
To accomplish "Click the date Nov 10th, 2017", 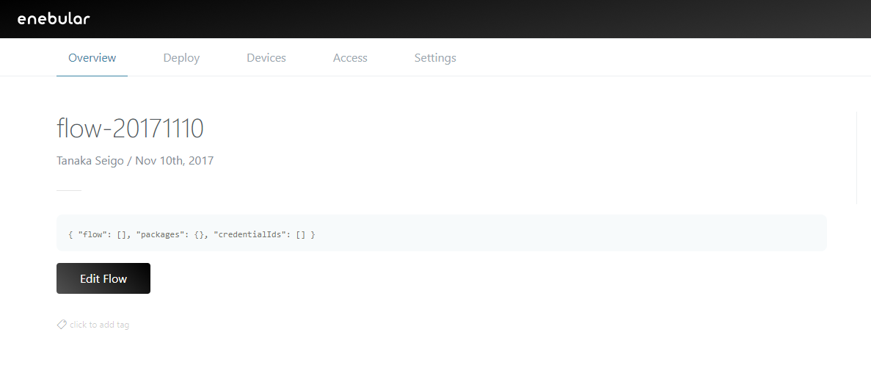I will click(x=174, y=160).
